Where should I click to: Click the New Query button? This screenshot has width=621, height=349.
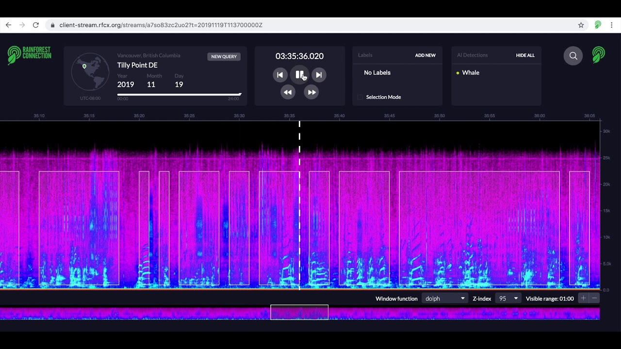(x=224, y=57)
